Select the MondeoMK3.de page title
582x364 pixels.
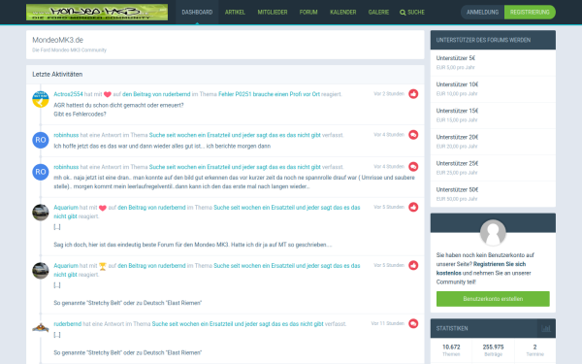tap(57, 40)
